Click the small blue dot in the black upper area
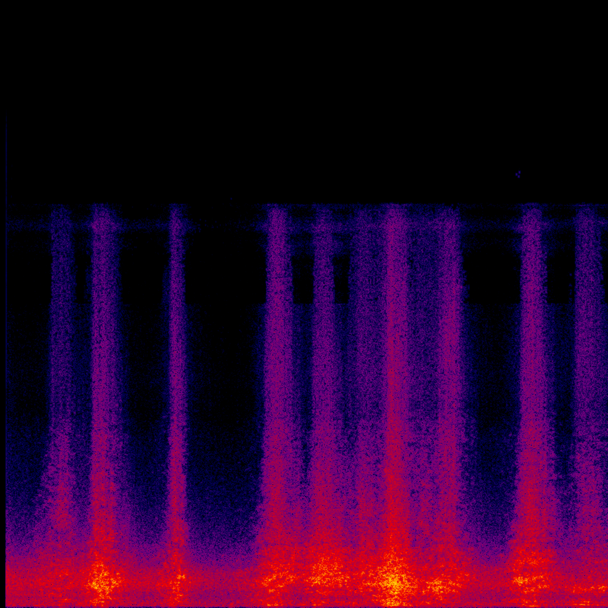 518,174
